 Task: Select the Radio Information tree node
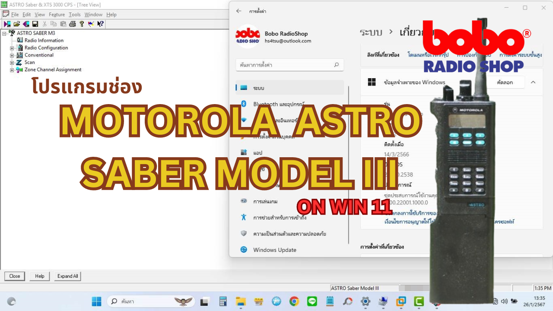coord(44,41)
